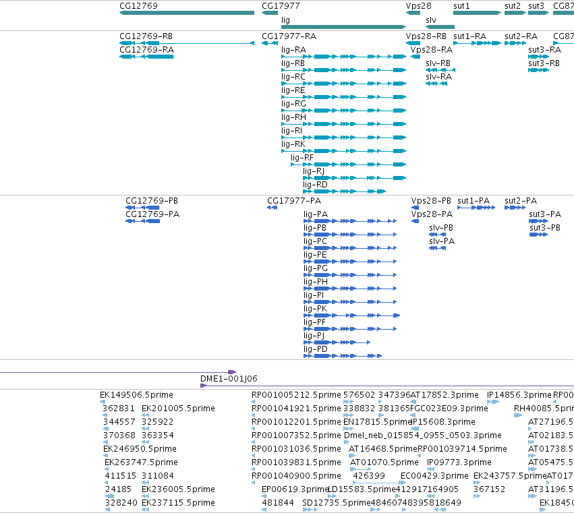Click EST Dmel_neb_015854_0955_0503.3prime
This screenshot has width=574, height=513.
coord(347,442)
